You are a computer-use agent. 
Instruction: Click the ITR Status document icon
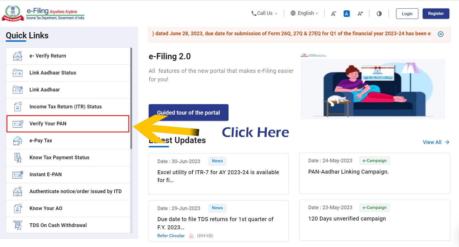[18, 107]
